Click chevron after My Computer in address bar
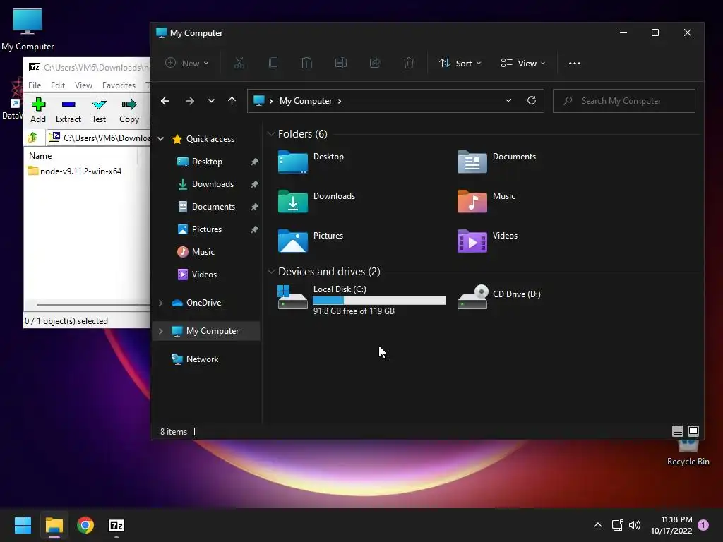723x542 pixels. pyautogui.click(x=340, y=101)
